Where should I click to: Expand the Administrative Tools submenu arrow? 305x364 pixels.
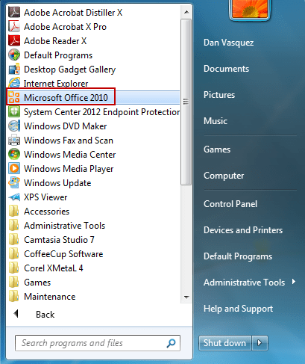pyautogui.click(x=294, y=282)
